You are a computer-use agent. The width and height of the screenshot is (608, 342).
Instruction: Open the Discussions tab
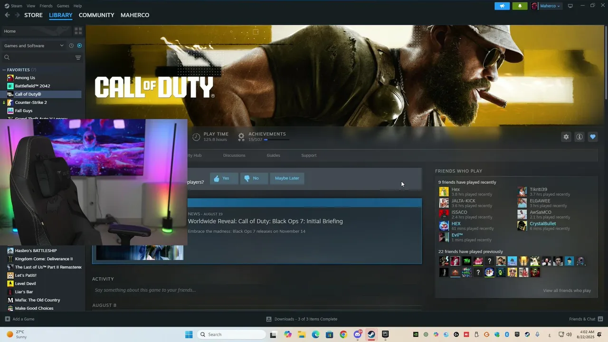point(234,155)
